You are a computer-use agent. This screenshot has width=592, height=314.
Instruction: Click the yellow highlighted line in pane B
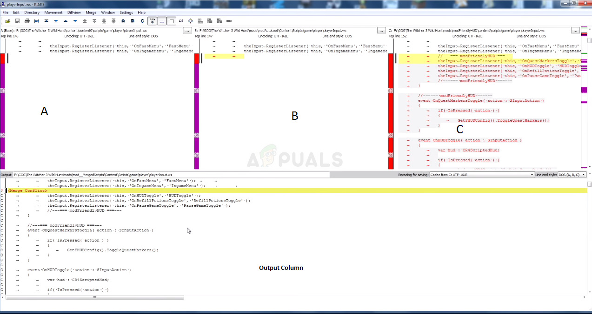point(224,56)
